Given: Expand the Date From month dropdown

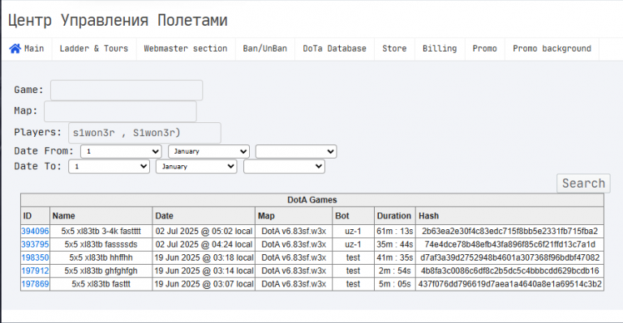Looking at the screenshot, I should point(208,151).
